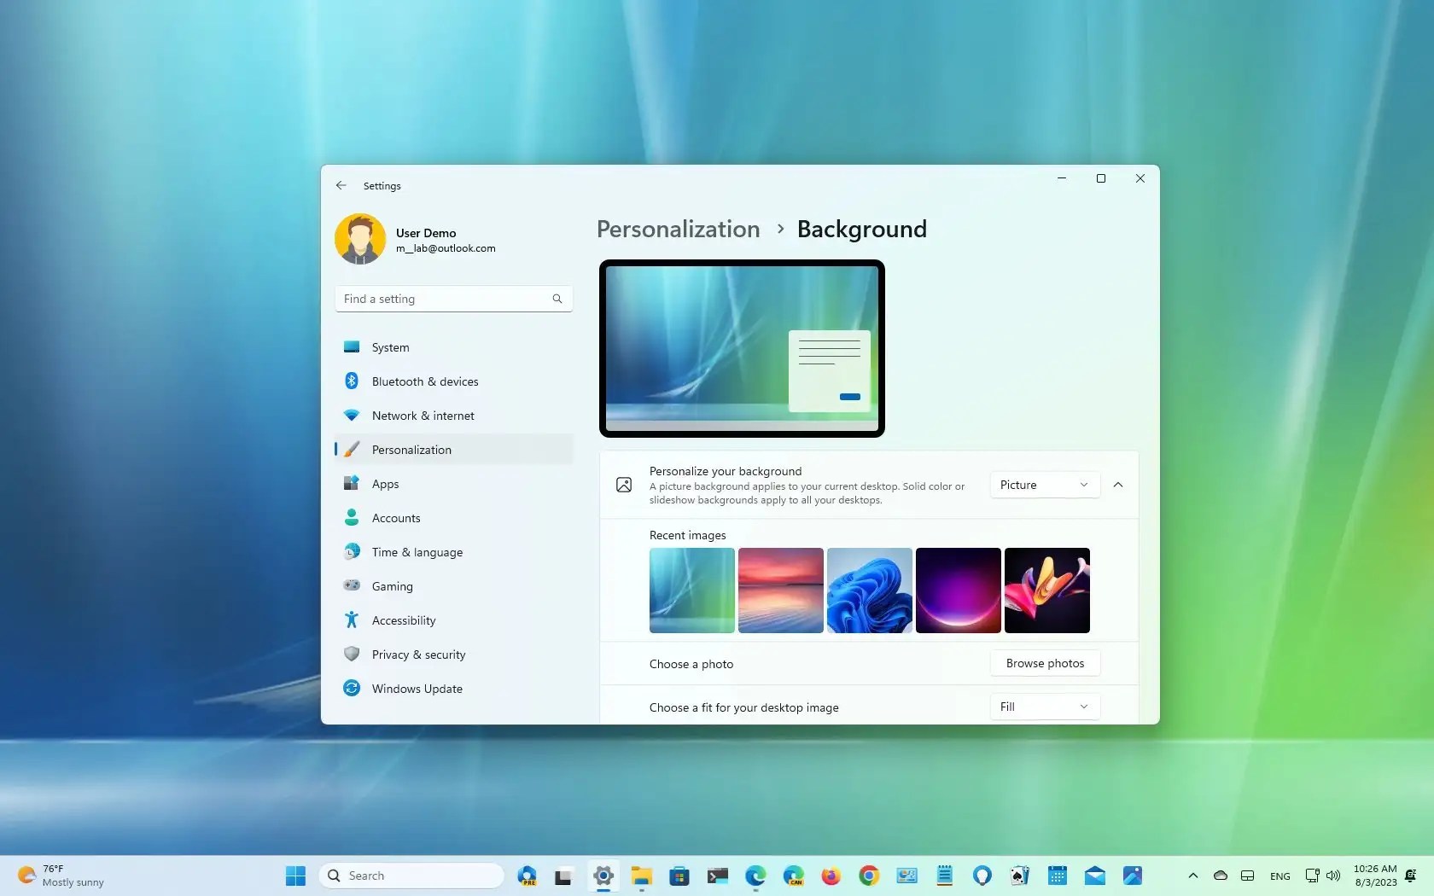Click the search magnifier in Find a setting
Viewport: 1434px width, 896px height.
557,299
